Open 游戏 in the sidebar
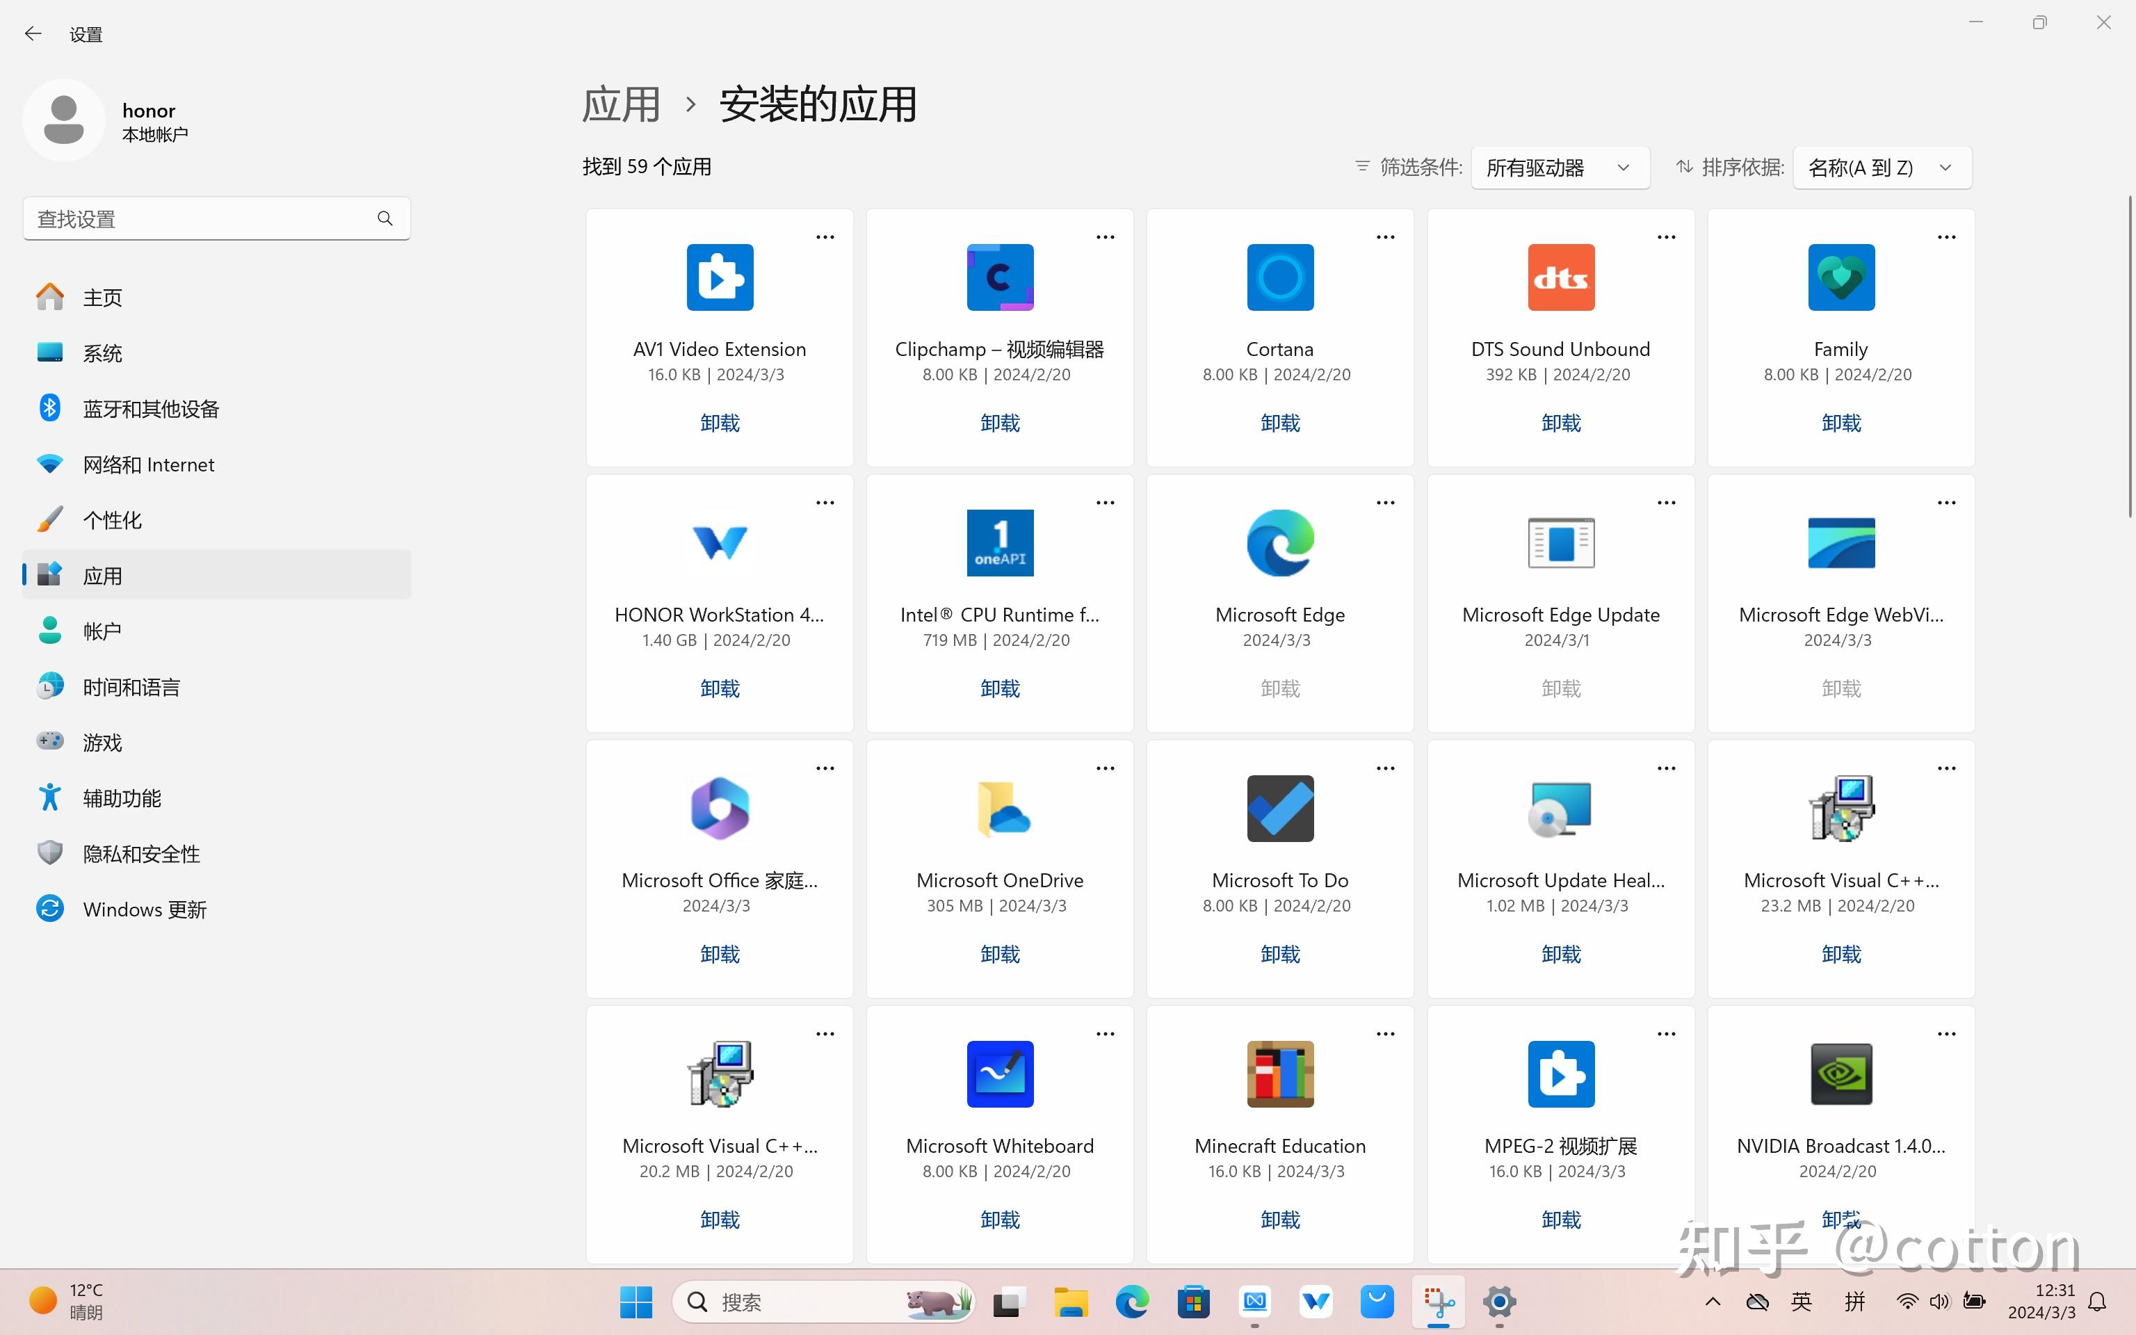 click(x=216, y=743)
